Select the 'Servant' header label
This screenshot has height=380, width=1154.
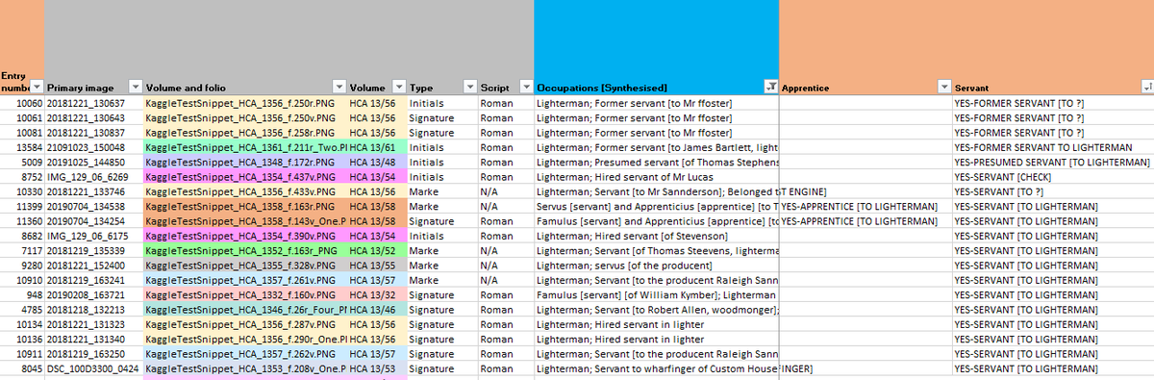click(971, 88)
